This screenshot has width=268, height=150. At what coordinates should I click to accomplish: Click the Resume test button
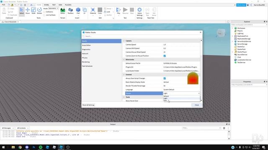click(125, 11)
